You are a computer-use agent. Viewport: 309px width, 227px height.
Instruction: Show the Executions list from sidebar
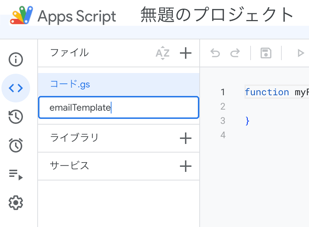click(x=16, y=175)
